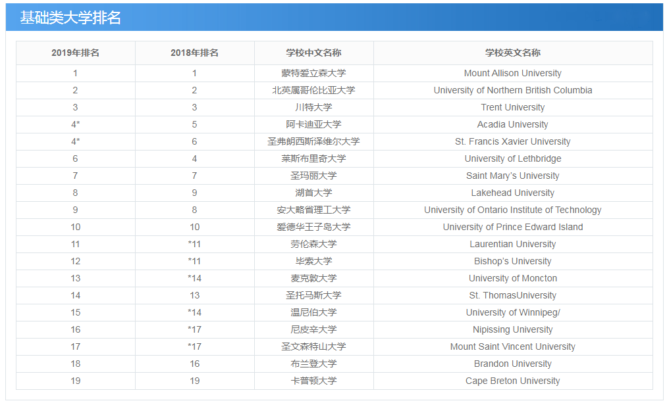The image size is (667, 403).
Task: Click St. ThomasUniversity cell
Action: pos(512,295)
